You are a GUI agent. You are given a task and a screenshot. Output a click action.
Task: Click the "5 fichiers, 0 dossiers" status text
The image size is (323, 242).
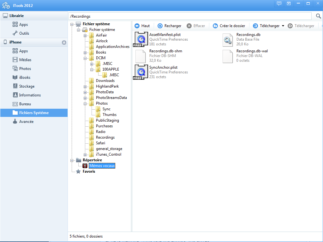tap(86, 236)
